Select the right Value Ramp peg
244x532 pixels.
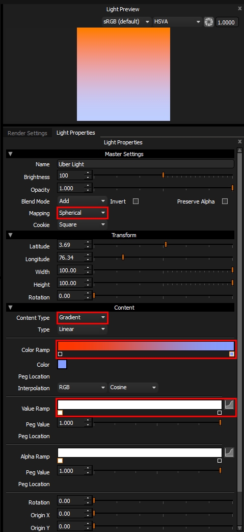tap(220, 413)
